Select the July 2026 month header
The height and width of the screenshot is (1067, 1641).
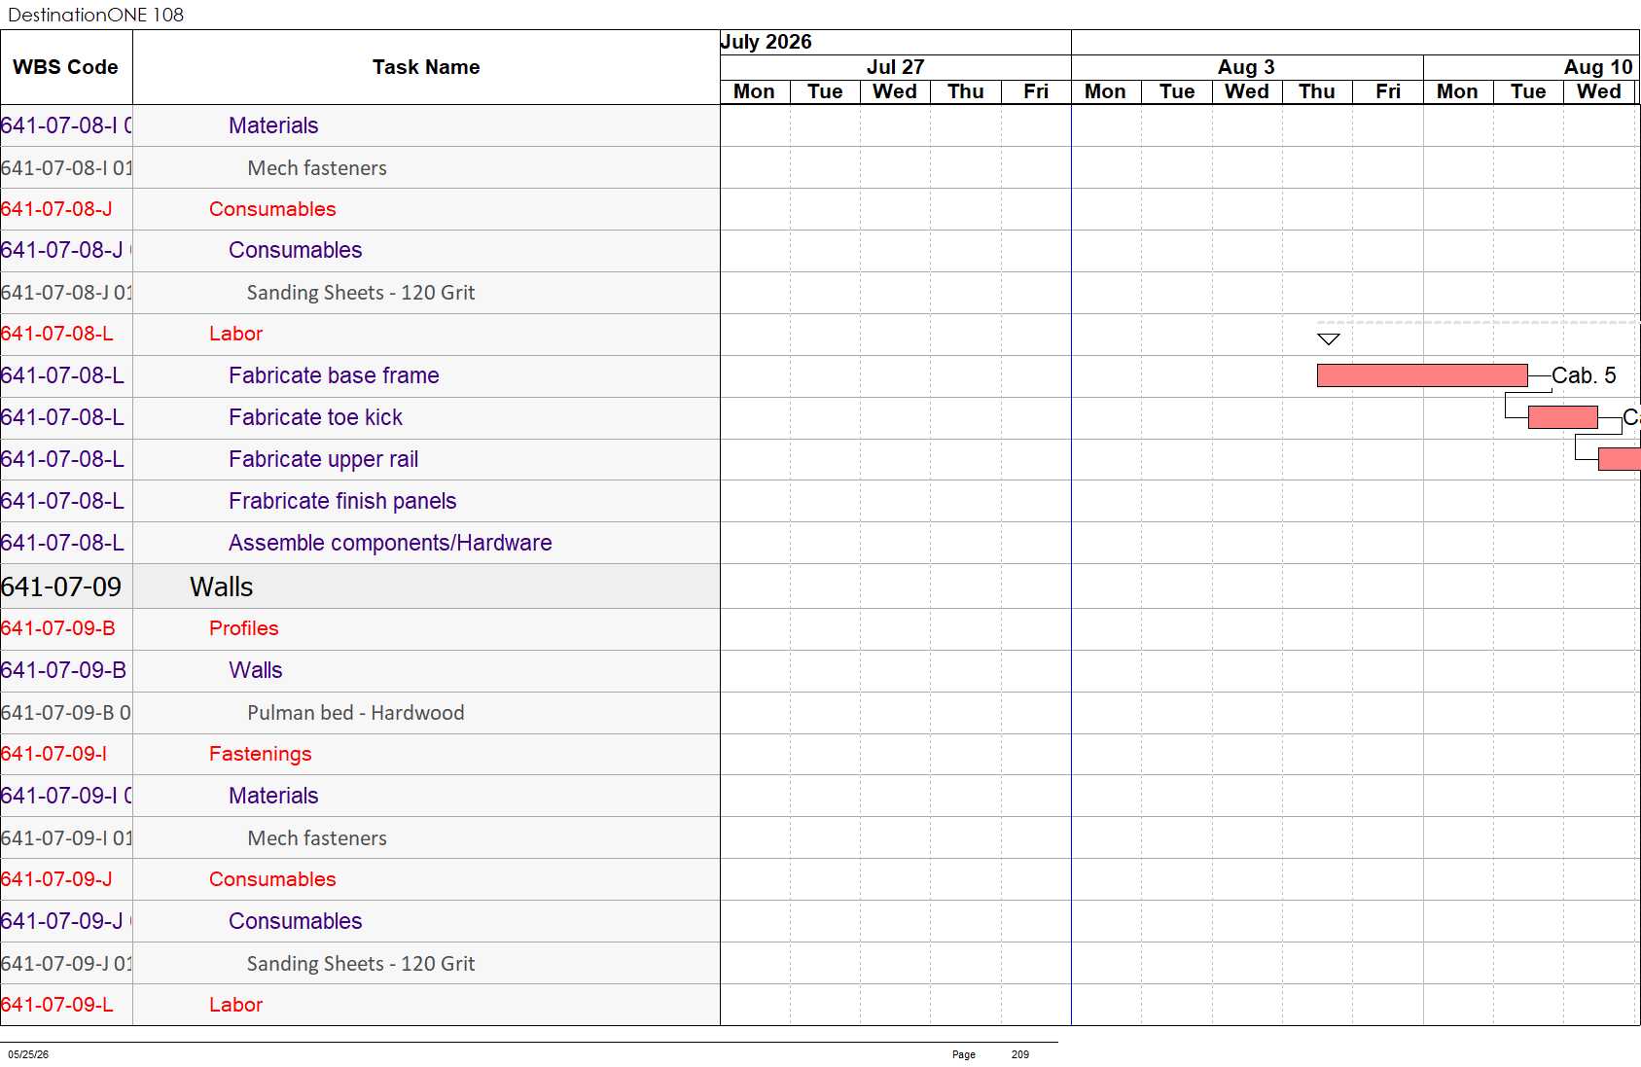point(766,42)
